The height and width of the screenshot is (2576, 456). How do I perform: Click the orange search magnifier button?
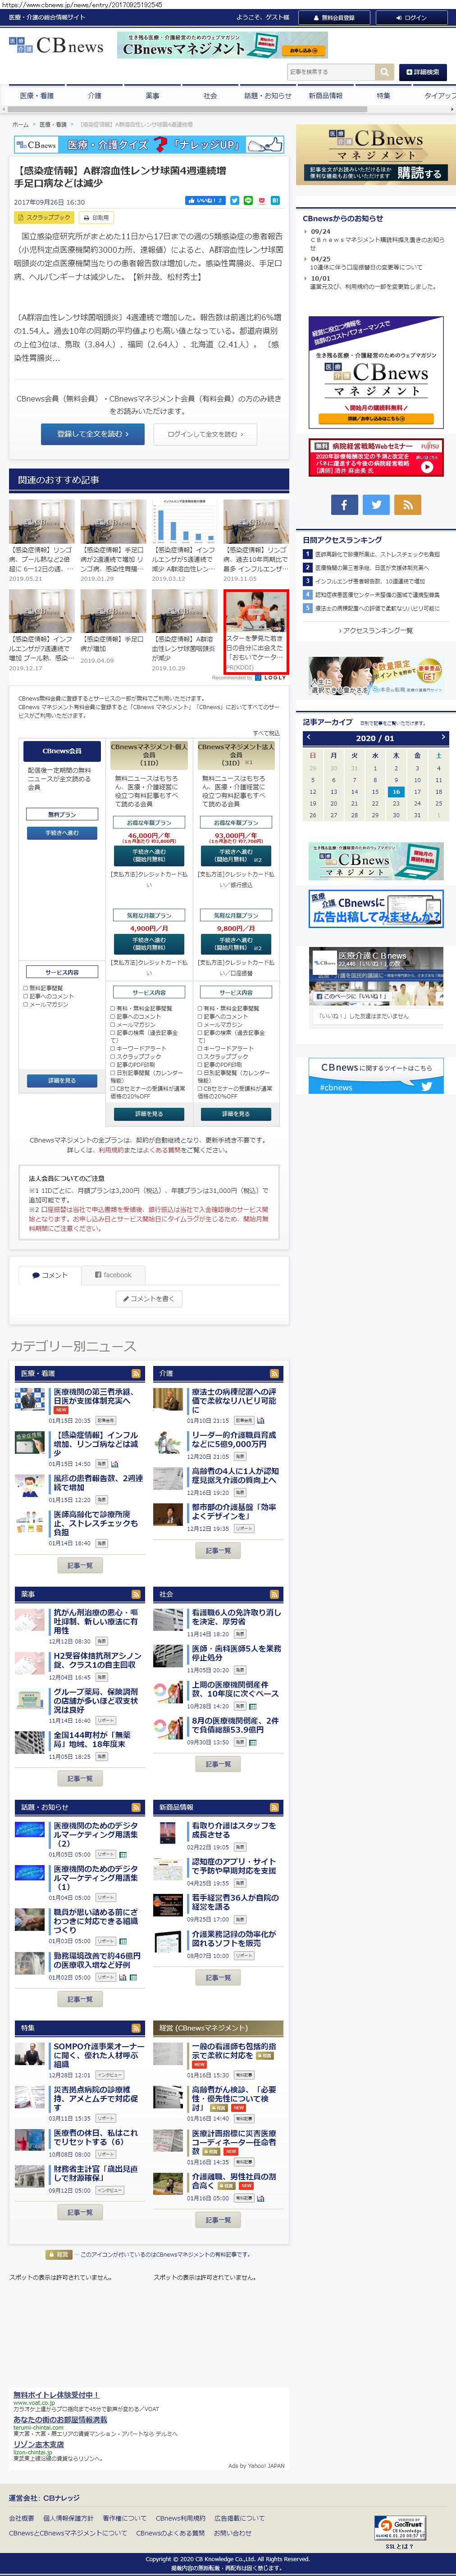click(x=385, y=72)
